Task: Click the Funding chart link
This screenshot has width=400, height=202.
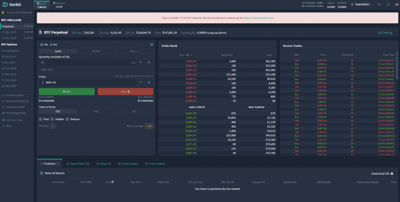Action: tap(385, 33)
